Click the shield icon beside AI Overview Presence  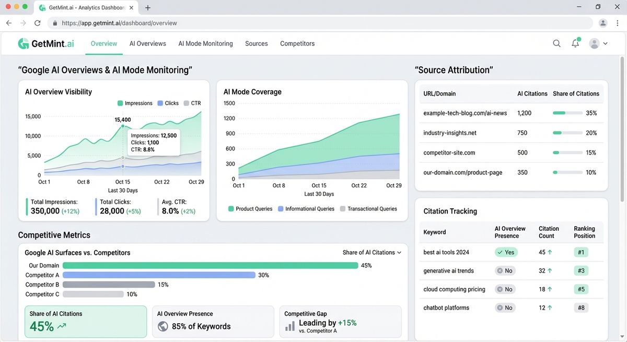162,325
